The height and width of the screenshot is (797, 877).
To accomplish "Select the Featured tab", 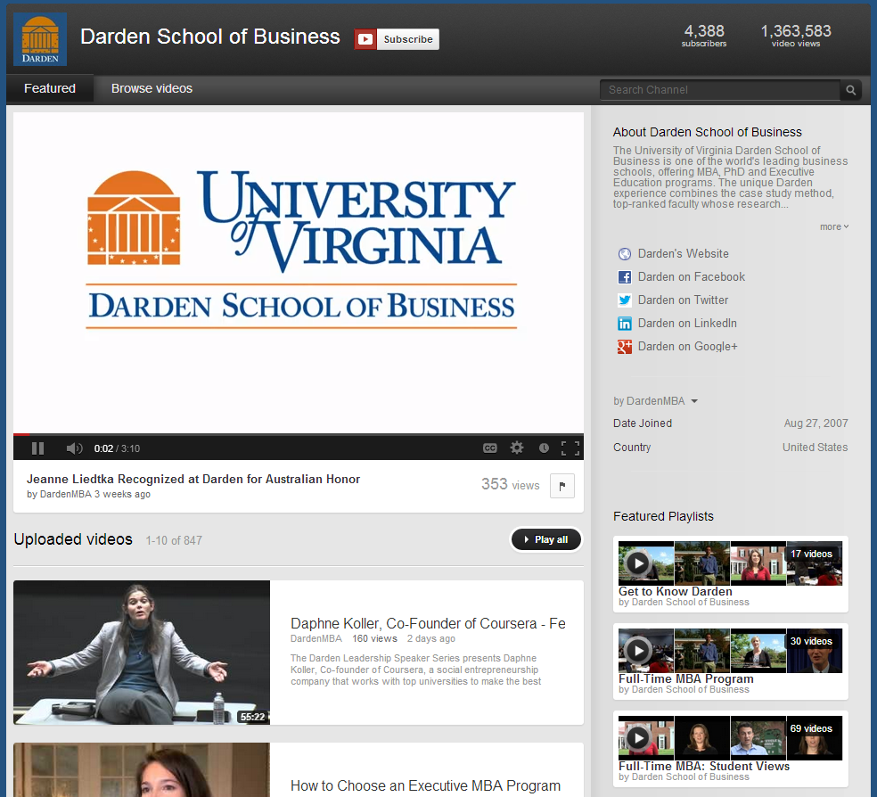I will (x=49, y=87).
